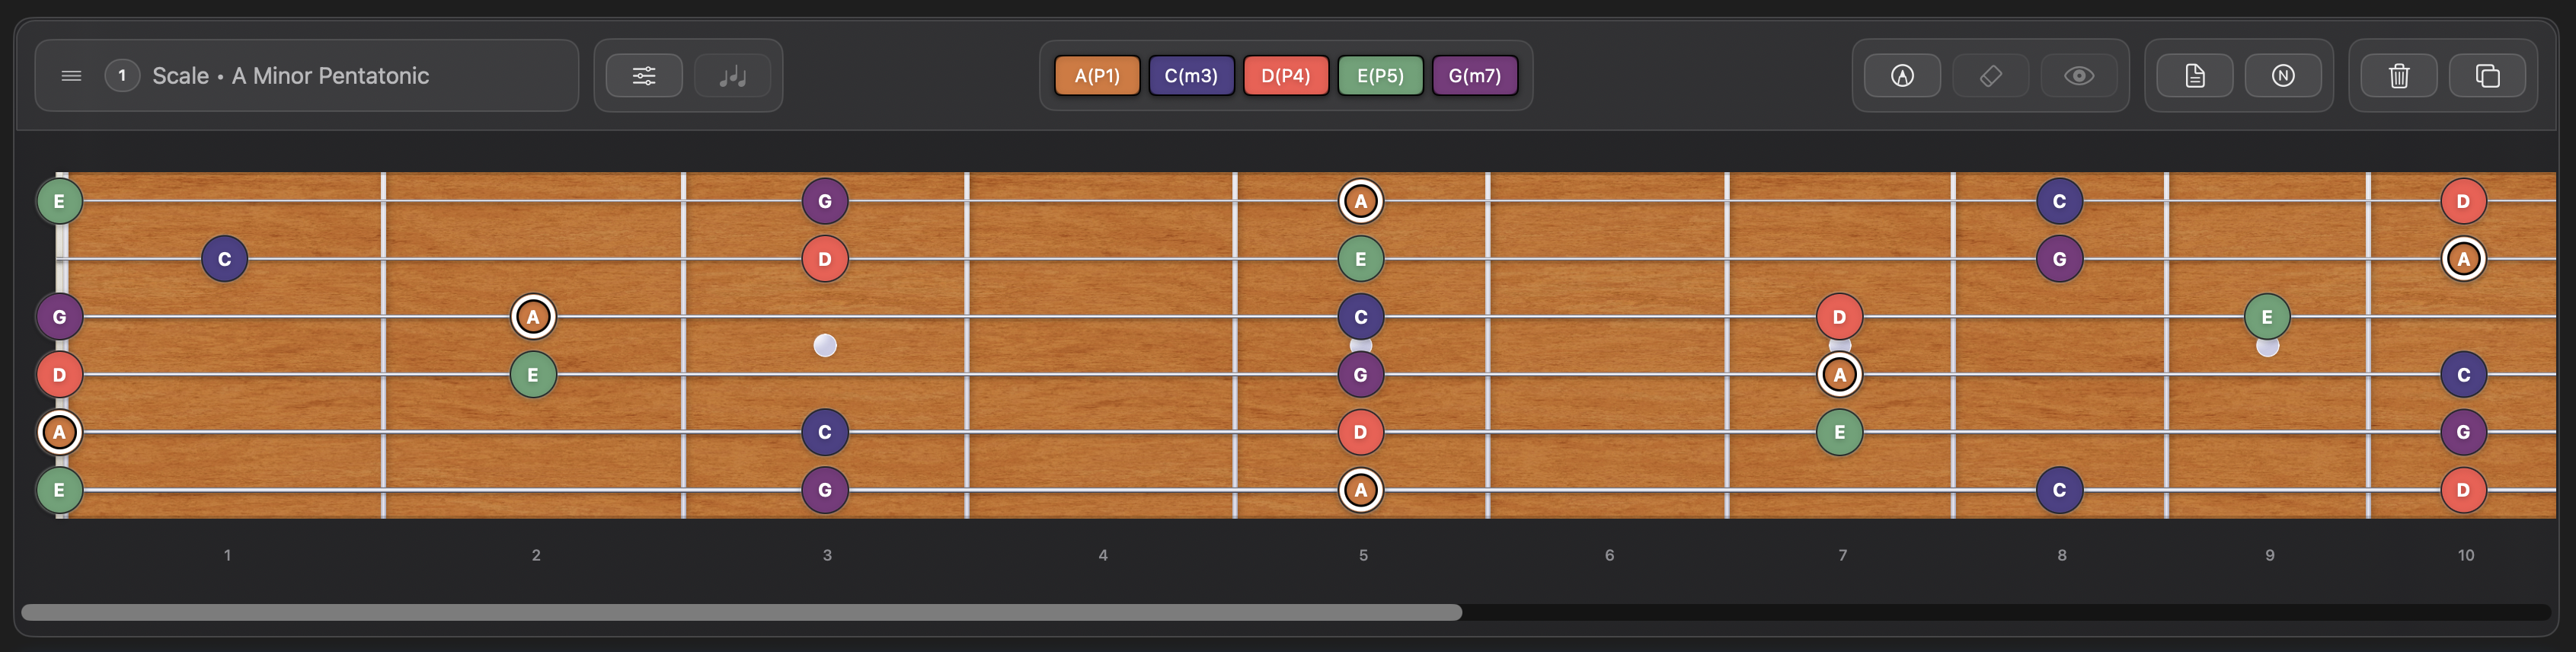Click G note at fret 10
This screenshot has height=652, width=2576.
(2464, 432)
